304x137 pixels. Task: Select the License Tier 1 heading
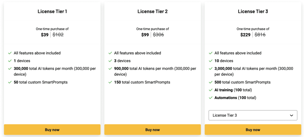52,12
